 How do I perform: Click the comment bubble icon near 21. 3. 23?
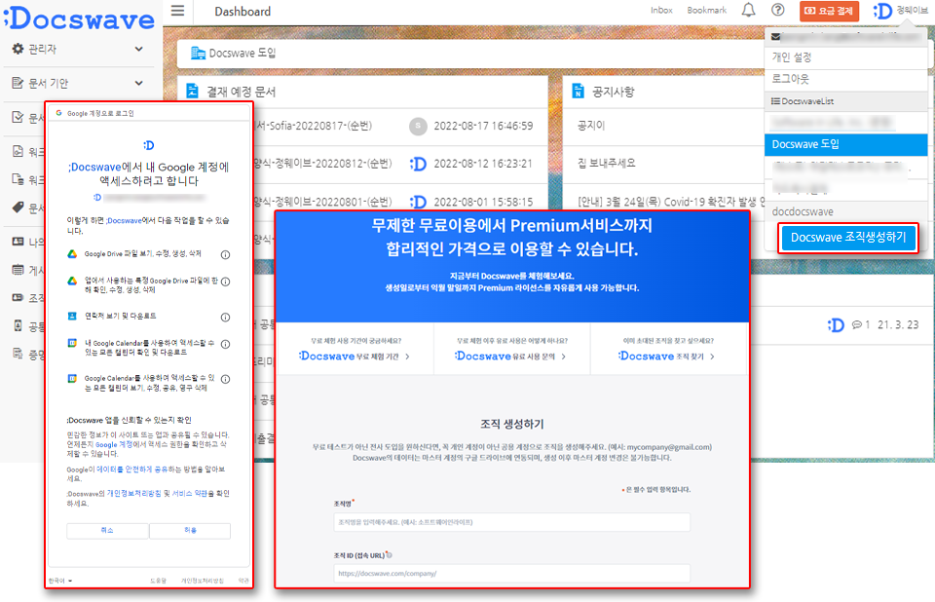point(857,324)
